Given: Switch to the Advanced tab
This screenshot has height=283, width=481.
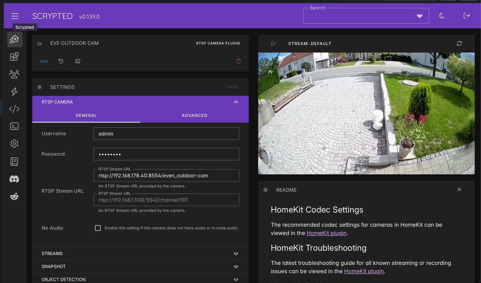Looking at the screenshot, I should [x=194, y=115].
